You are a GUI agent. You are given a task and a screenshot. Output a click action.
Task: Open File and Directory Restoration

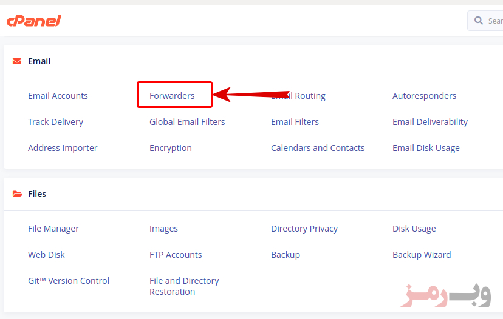(184, 286)
